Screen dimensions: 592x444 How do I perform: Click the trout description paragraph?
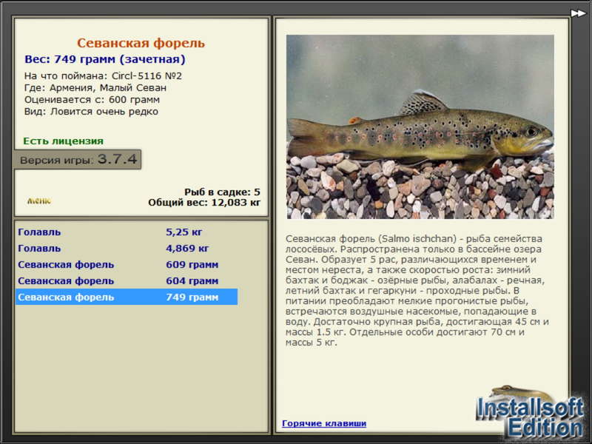click(x=417, y=290)
